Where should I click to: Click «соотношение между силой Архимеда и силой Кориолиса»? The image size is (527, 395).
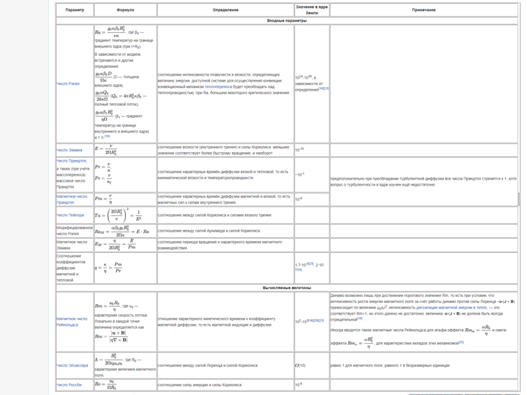coord(209,231)
